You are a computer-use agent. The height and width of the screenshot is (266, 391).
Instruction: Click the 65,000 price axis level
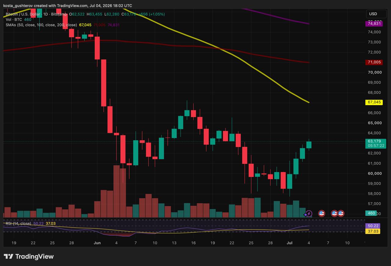click(x=375, y=123)
